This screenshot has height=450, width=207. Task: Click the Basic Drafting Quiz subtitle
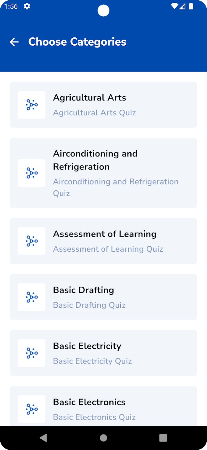tap(89, 305)
